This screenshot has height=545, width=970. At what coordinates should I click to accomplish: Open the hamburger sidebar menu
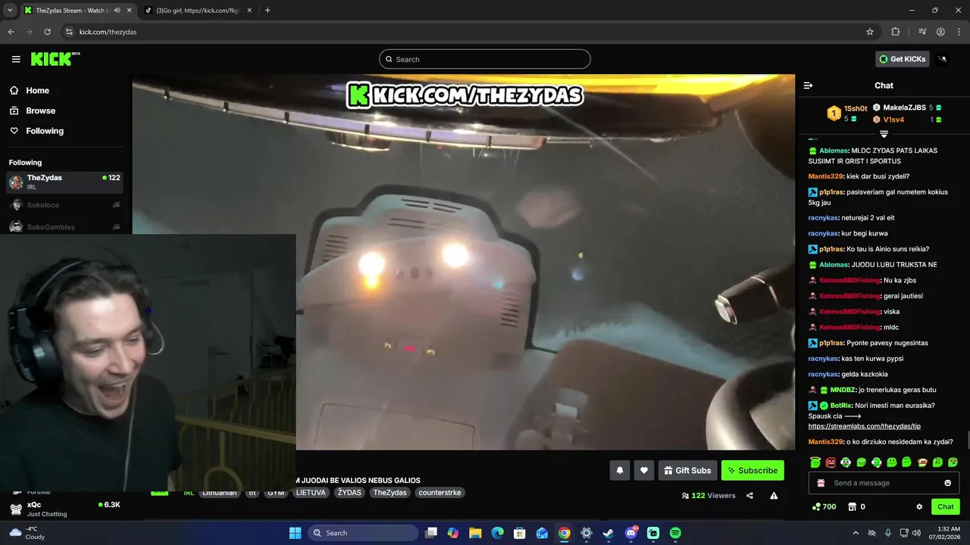[x=16, y=59]
